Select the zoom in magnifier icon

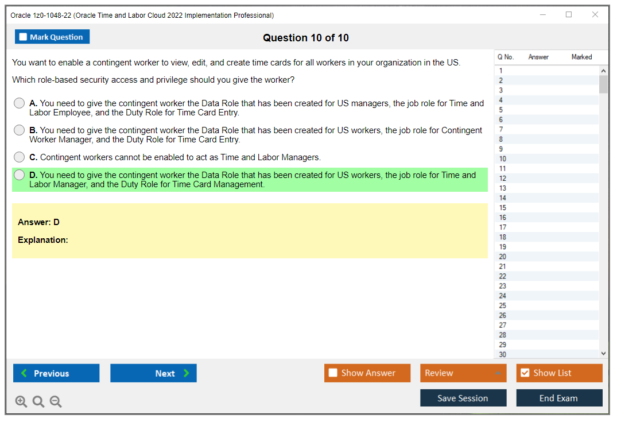pos(21,401)
